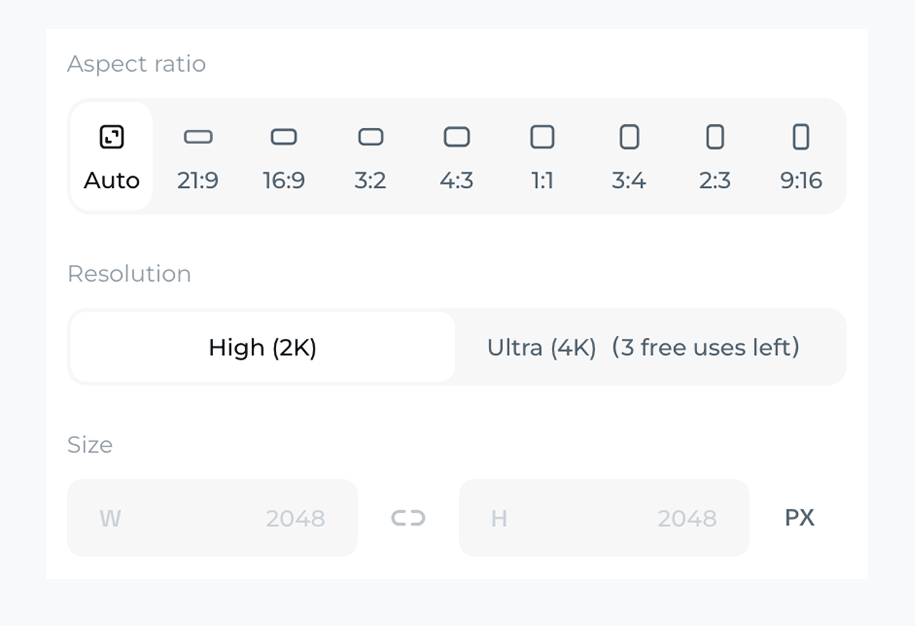Click the 3:2 landscape rectangle icon
Viewport: 915px width, 626px height.
pos(370,137)
